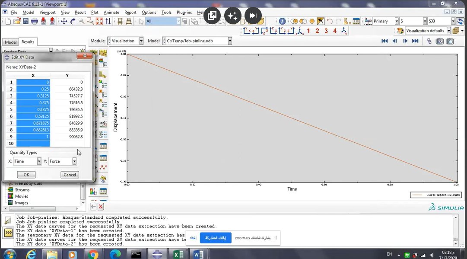The height and width of the screenshot is (259, 467).
Task: Print the viewport with the printer icon
Action: [x=35, y=21]
